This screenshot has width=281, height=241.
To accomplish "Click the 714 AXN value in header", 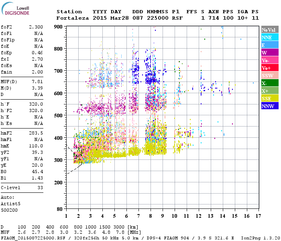I will point(214,18).
